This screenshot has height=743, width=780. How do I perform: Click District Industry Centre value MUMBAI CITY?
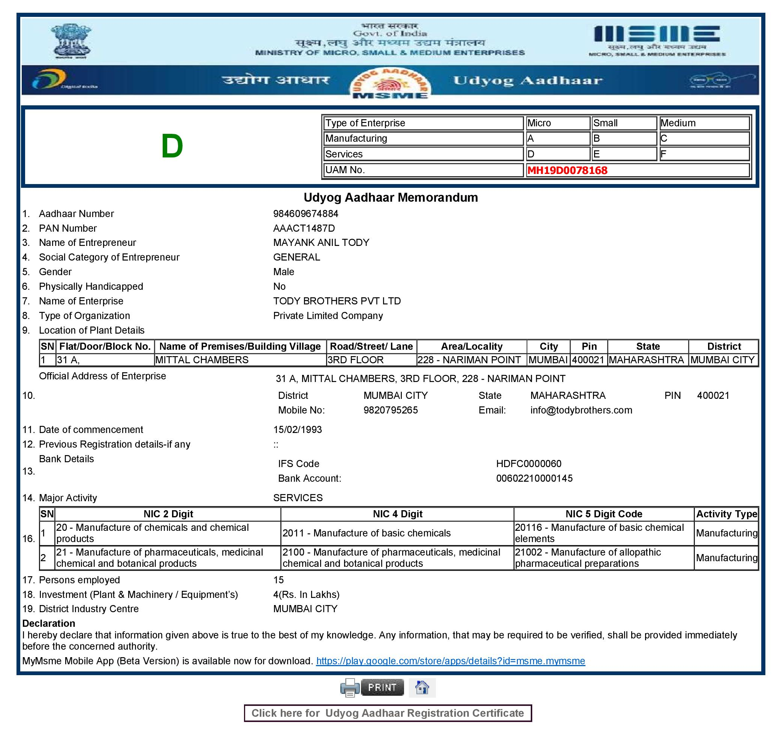(x=305, y=609)
